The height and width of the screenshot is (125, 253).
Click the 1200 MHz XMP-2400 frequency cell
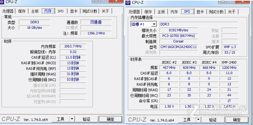229,67
